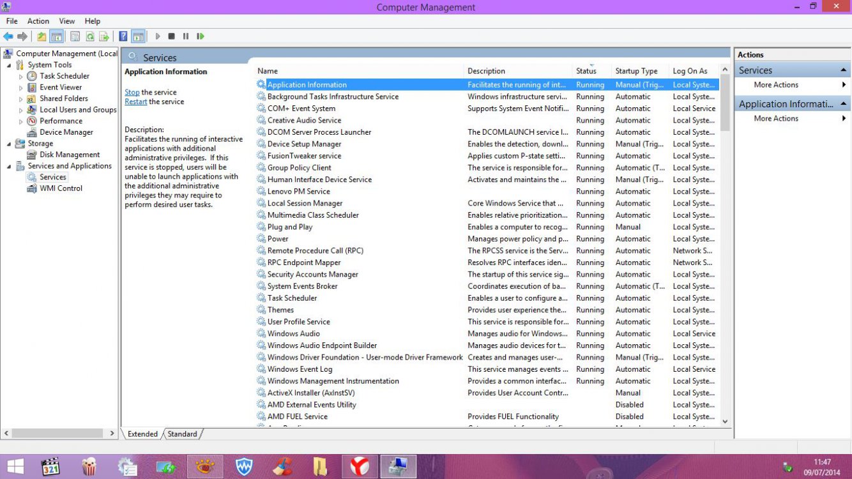The height and width of the screenshot is (479, 852).
Task: Click the FusionTweaker service gear icon
Action: click(x=261, y=156)
